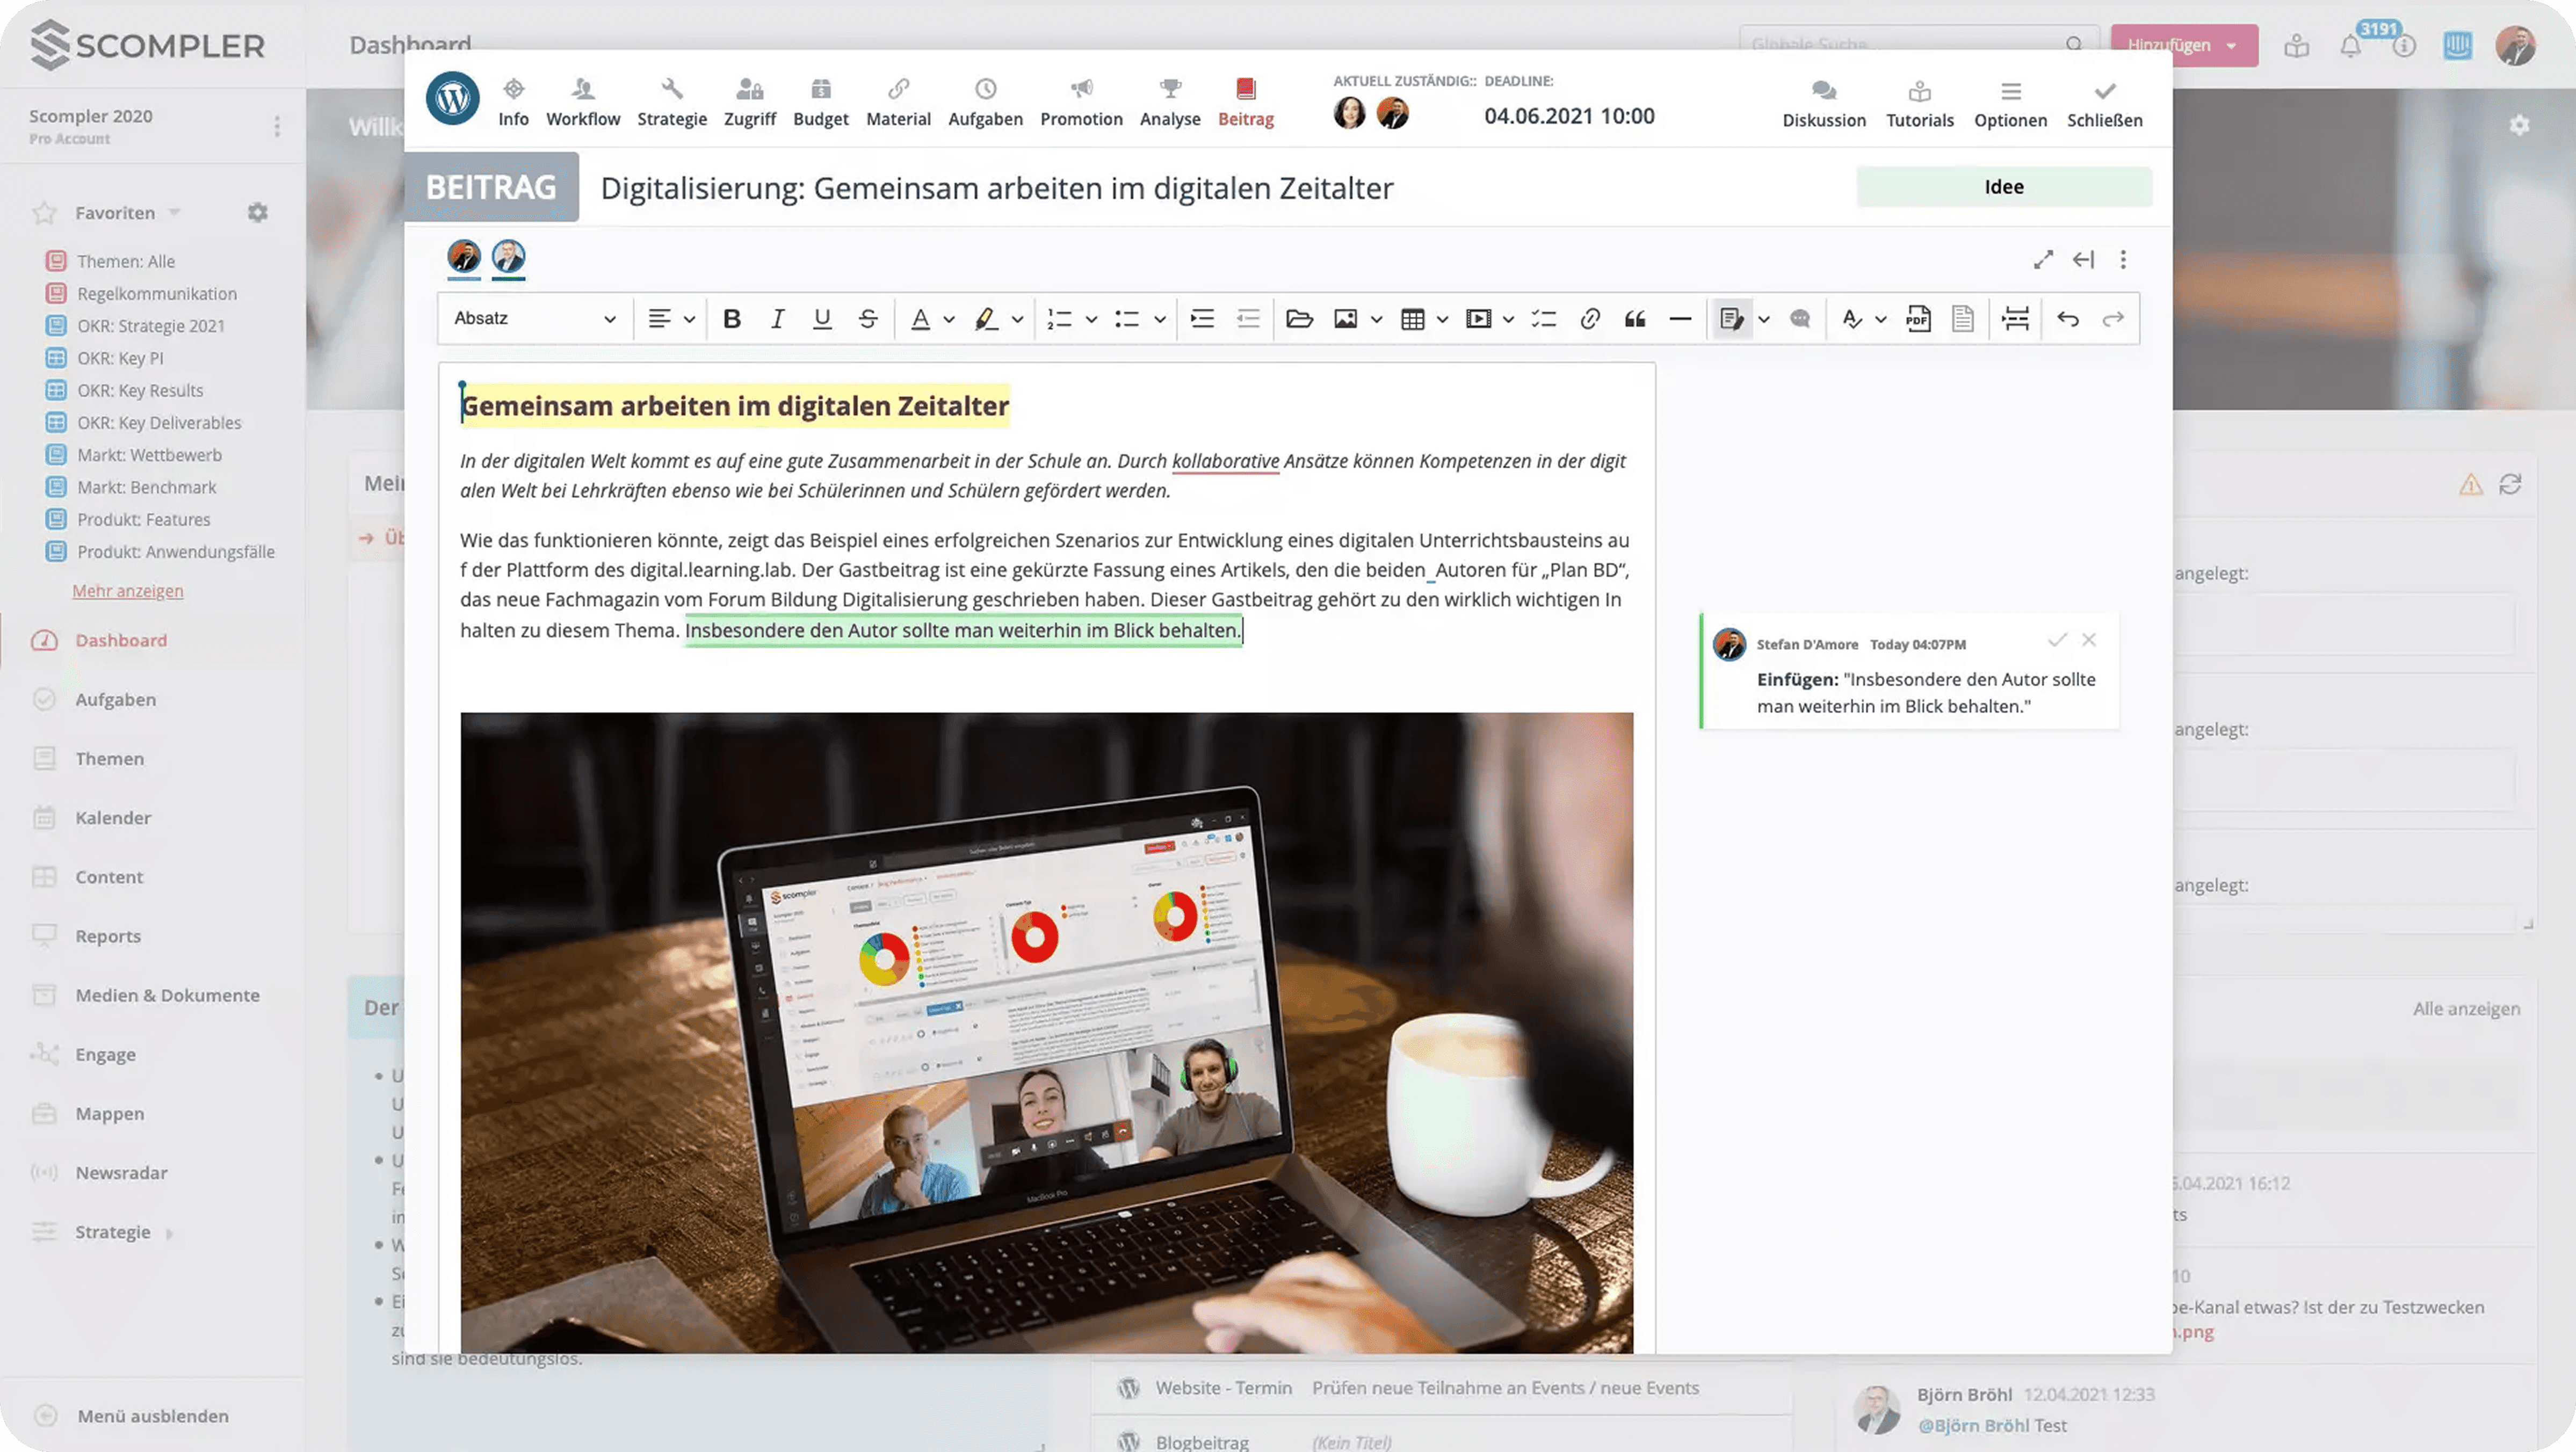Open the comments bubble icon
The height and width of the screenshot is (1452, 2576).
click(x=1799, y=318)
